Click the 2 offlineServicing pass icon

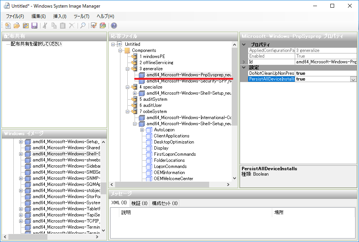(x=135, y=63)
